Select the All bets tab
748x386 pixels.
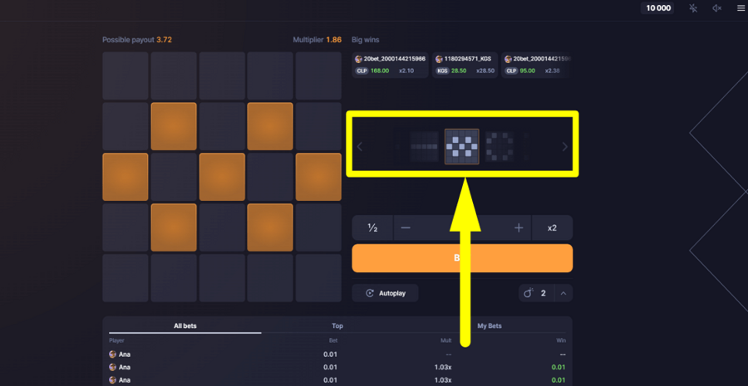coord(185,326)
